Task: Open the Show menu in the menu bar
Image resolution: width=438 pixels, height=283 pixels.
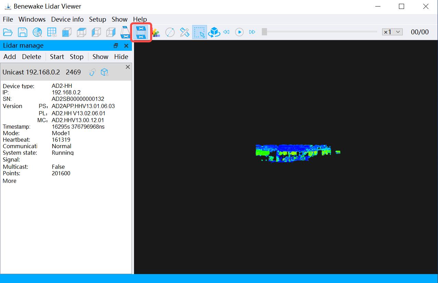Action: pos(120,19)
